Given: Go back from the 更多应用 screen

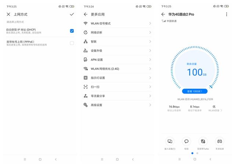Looking at the screenshot, I should click(x=86, y=14).
